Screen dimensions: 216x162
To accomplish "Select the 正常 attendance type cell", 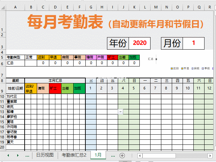I will (31, 57).
